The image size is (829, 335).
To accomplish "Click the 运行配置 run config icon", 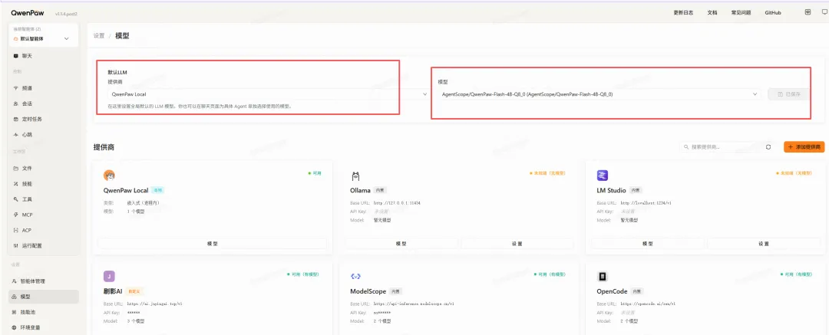I will pyautogui.click(x=16, y=246).
